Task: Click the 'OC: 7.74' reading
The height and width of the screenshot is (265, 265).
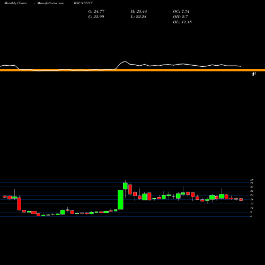Action: click(x=181, y=12)
